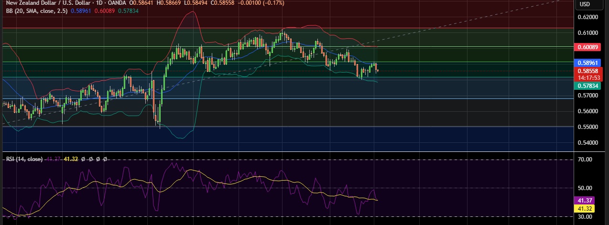Click the yellow 41.32 RSI legend value
The image size is (609, 225).
click(70, 159)
